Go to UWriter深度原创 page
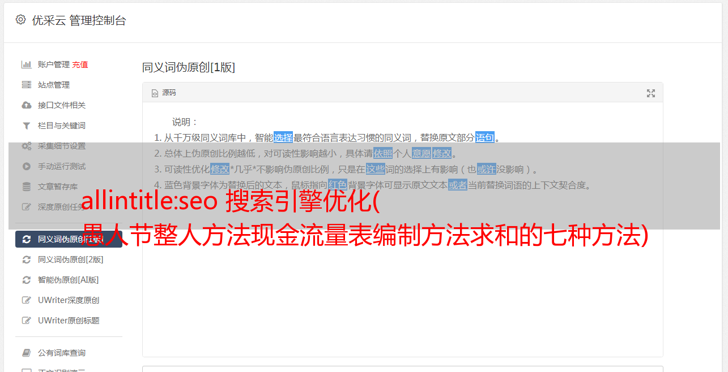The image size is (728, 372). click(x=69, y=300)
